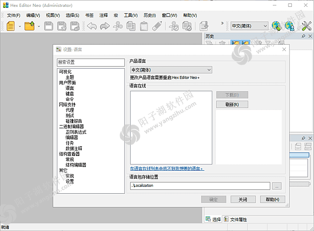
Task: Click the Save toolbar icon
Action: point(49,26)
